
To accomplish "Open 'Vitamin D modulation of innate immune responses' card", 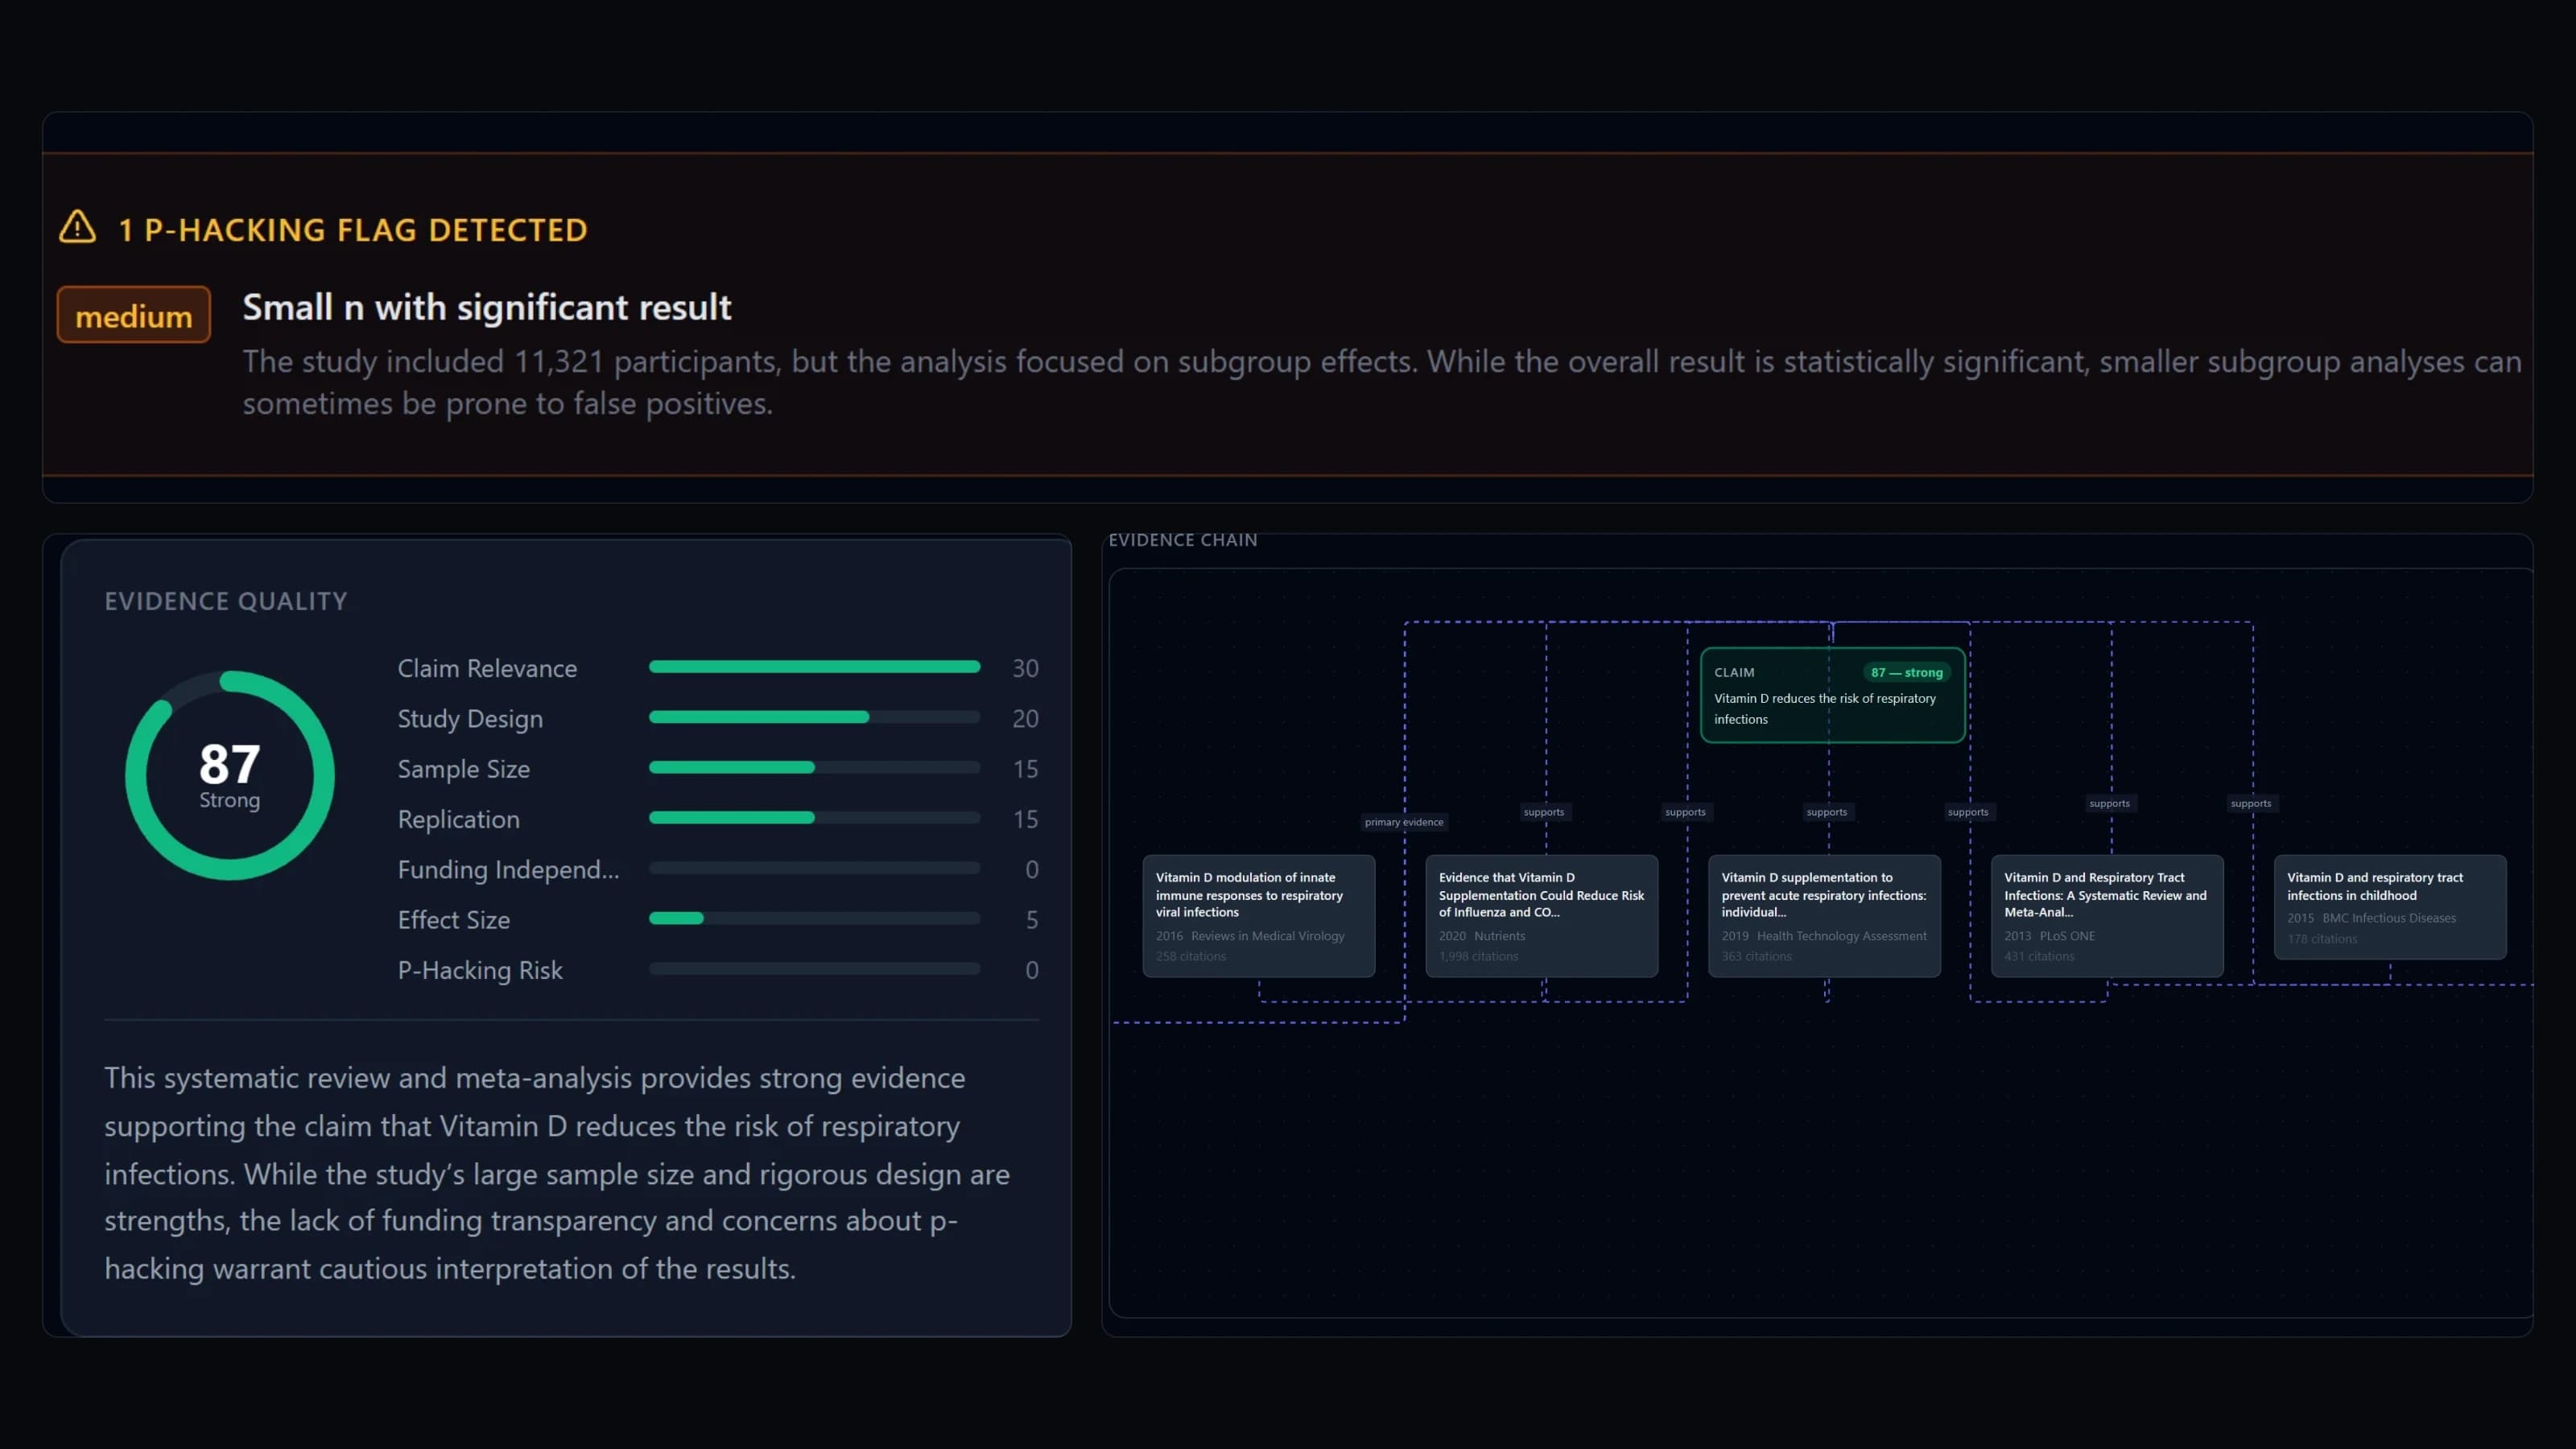I will point(1258,915).
